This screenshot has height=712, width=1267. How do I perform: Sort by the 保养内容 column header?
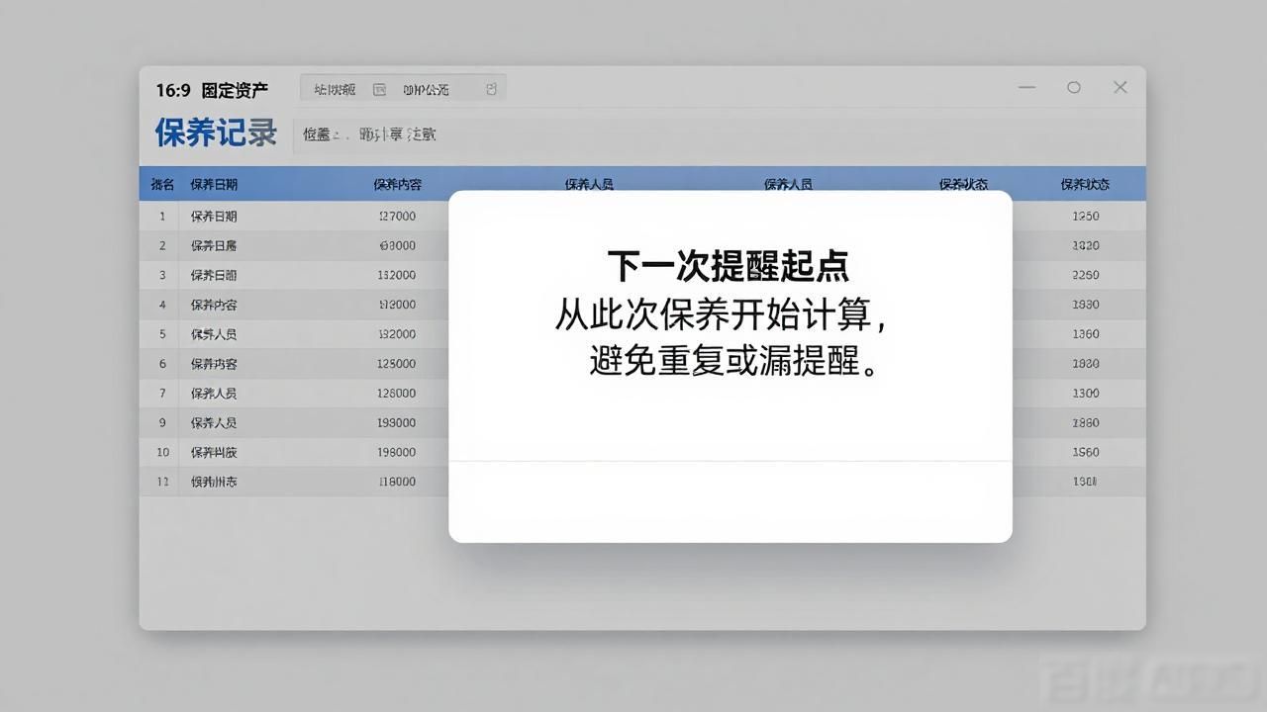tap(397, 185)
